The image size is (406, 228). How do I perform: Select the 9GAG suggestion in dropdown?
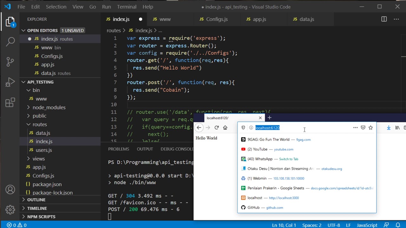(307, 139)
